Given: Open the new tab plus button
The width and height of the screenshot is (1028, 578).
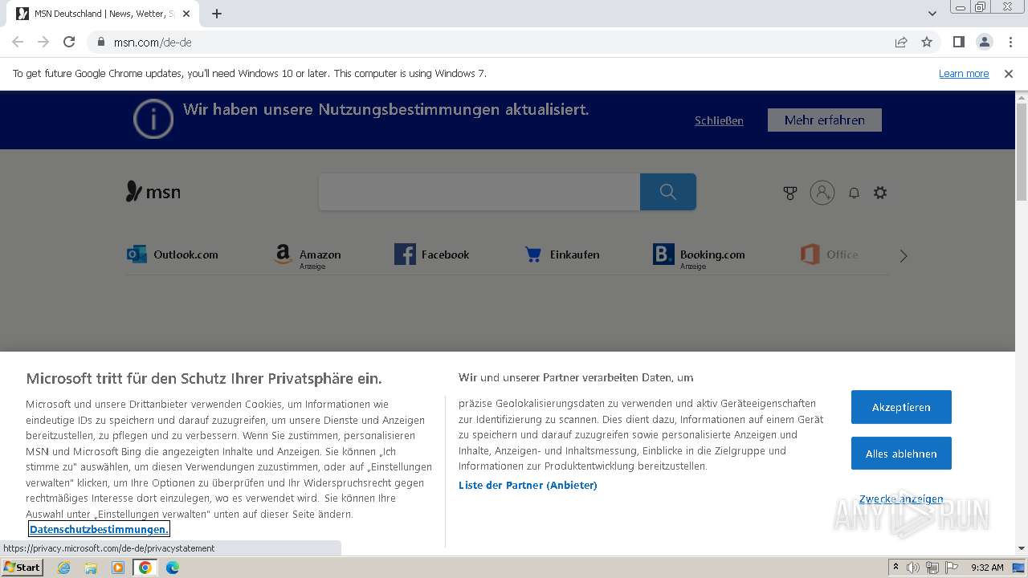Looking at the screenshot, I should point(217,14).
